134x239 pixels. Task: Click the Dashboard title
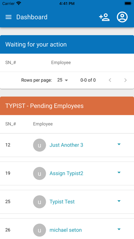coord(32,17)
